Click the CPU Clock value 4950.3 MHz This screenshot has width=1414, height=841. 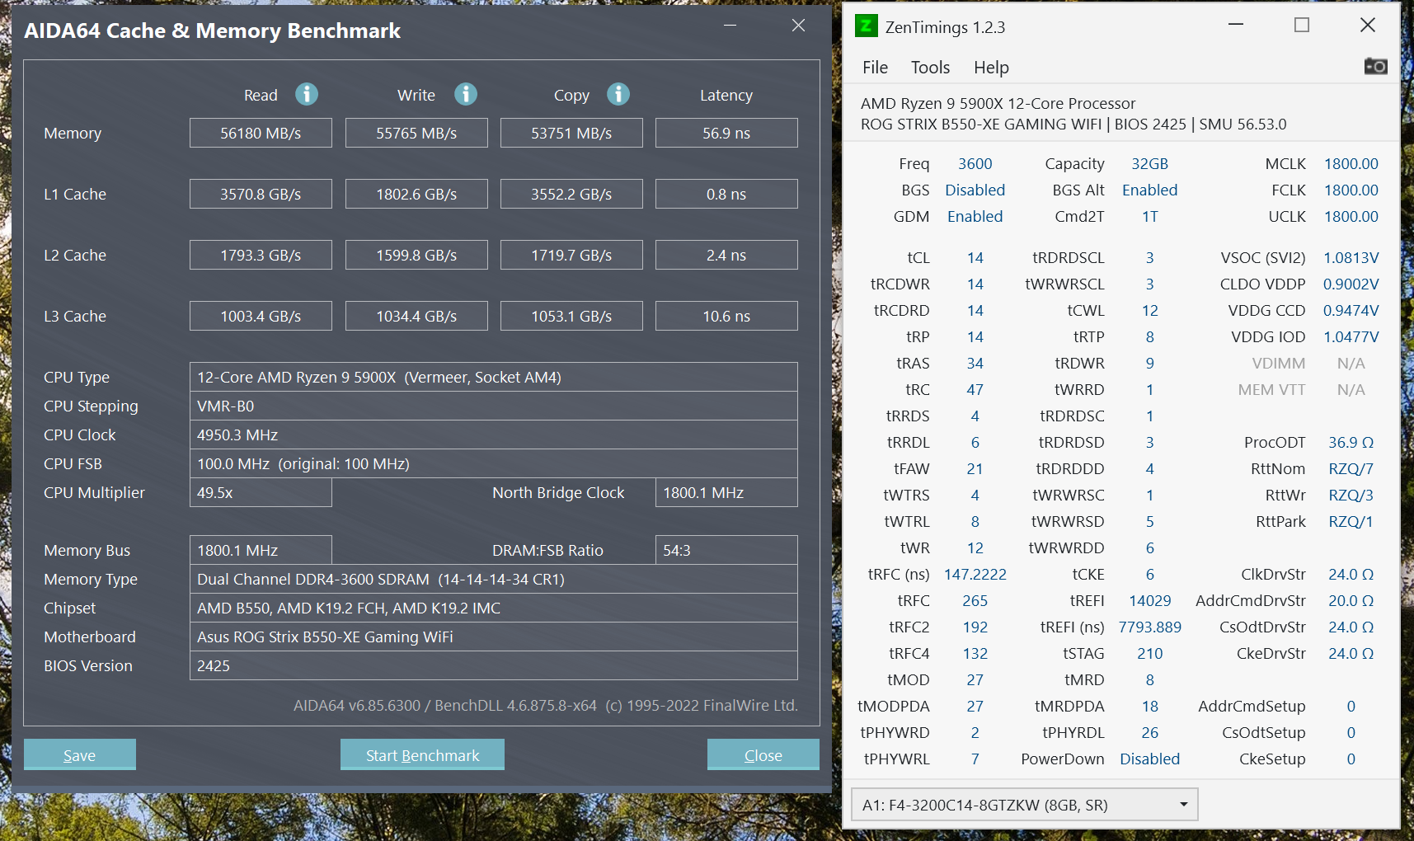pos(494,435)
